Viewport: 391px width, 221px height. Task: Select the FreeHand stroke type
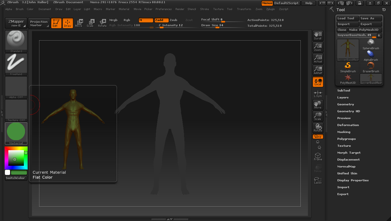coord(16,63)
